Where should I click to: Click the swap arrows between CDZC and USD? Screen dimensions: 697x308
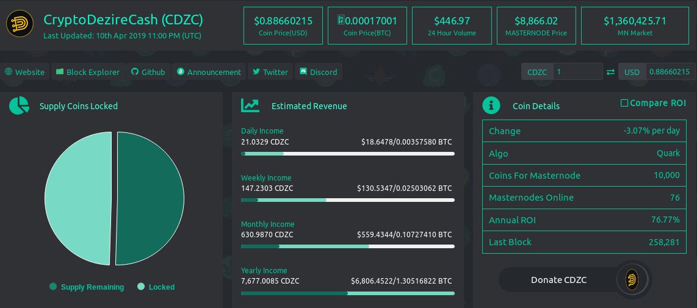[610, 72]
